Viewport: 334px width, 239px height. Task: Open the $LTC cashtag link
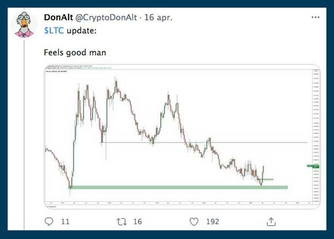click(x=54, y=31)
